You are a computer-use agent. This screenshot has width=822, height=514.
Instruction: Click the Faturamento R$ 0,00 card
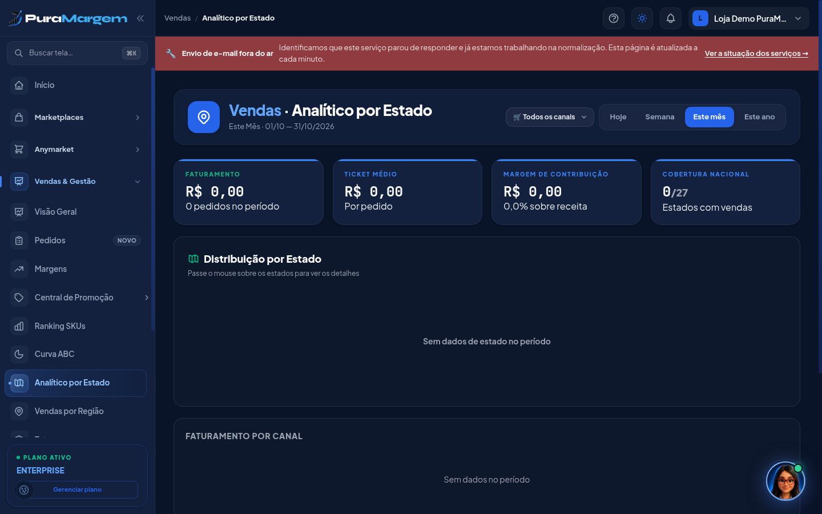(248, 192)
